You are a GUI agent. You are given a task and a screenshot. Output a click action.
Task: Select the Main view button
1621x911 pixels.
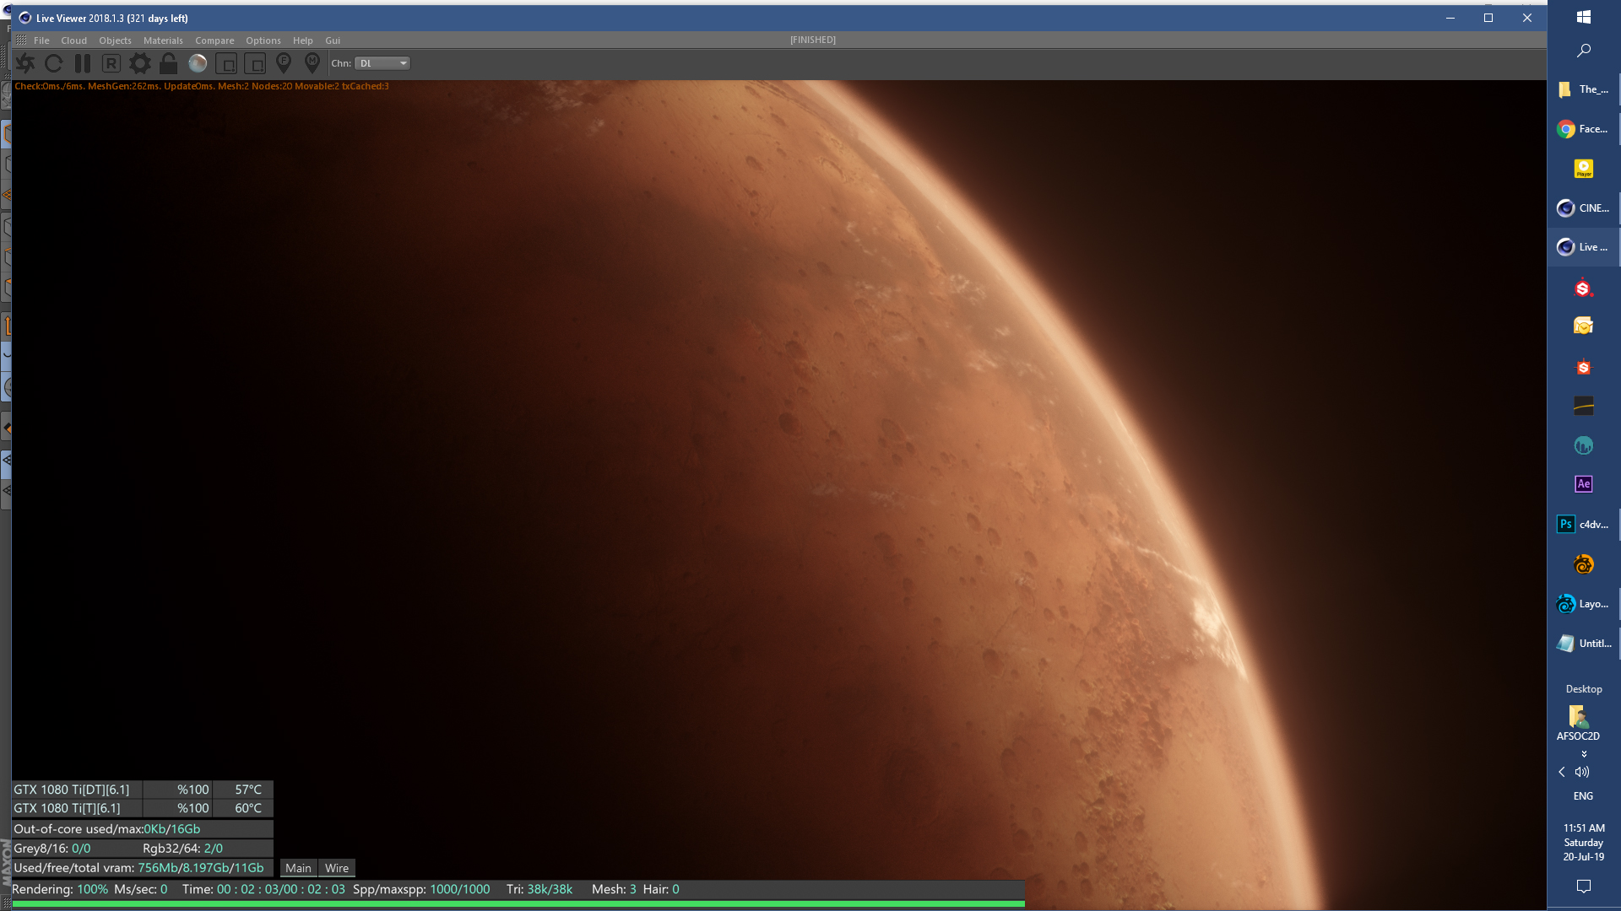point(298,868)
